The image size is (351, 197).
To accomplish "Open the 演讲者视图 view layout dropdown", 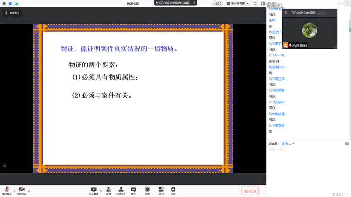I will pos(238,4).
